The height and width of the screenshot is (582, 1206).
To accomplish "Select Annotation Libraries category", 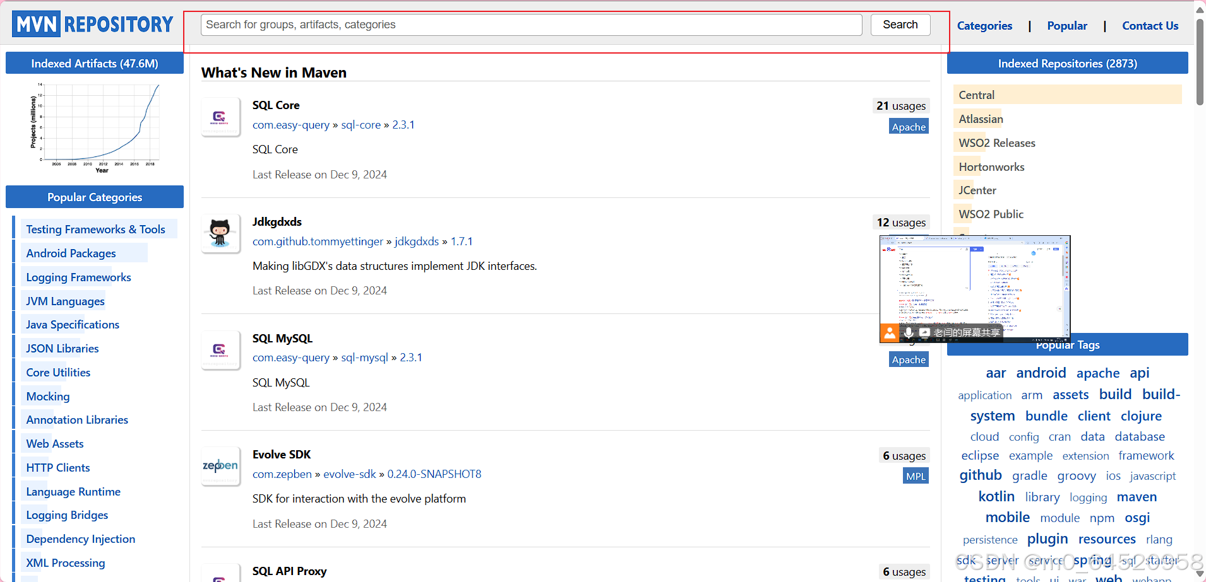I will [77, 420].
